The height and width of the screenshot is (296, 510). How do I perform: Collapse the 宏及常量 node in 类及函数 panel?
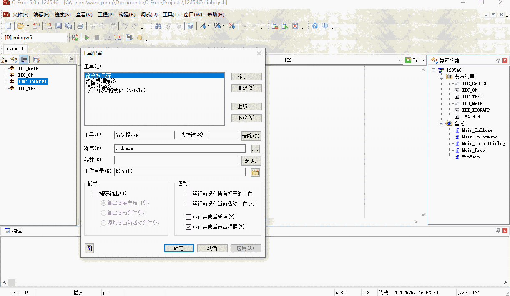(441, 77)
